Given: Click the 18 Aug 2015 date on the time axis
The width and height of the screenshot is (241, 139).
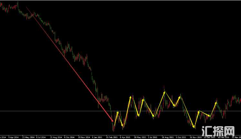Looking at the screenshot, I should (x=168, y=137).
